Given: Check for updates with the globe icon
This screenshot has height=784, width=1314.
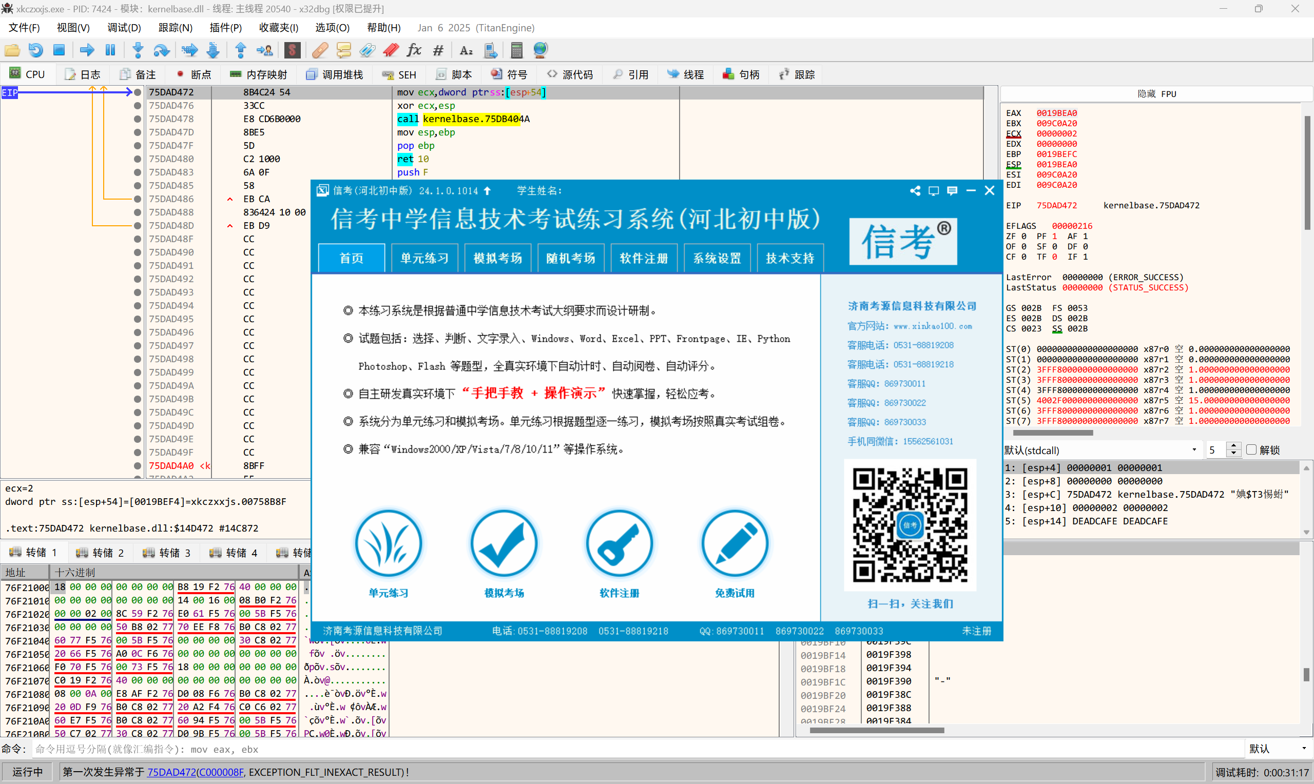Looking at the screenshot, I should 540,50.
